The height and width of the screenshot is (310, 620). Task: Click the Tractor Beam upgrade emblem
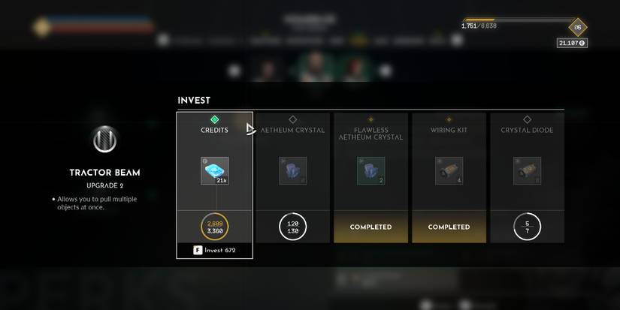pyautogui.click(x=104, y=139)
